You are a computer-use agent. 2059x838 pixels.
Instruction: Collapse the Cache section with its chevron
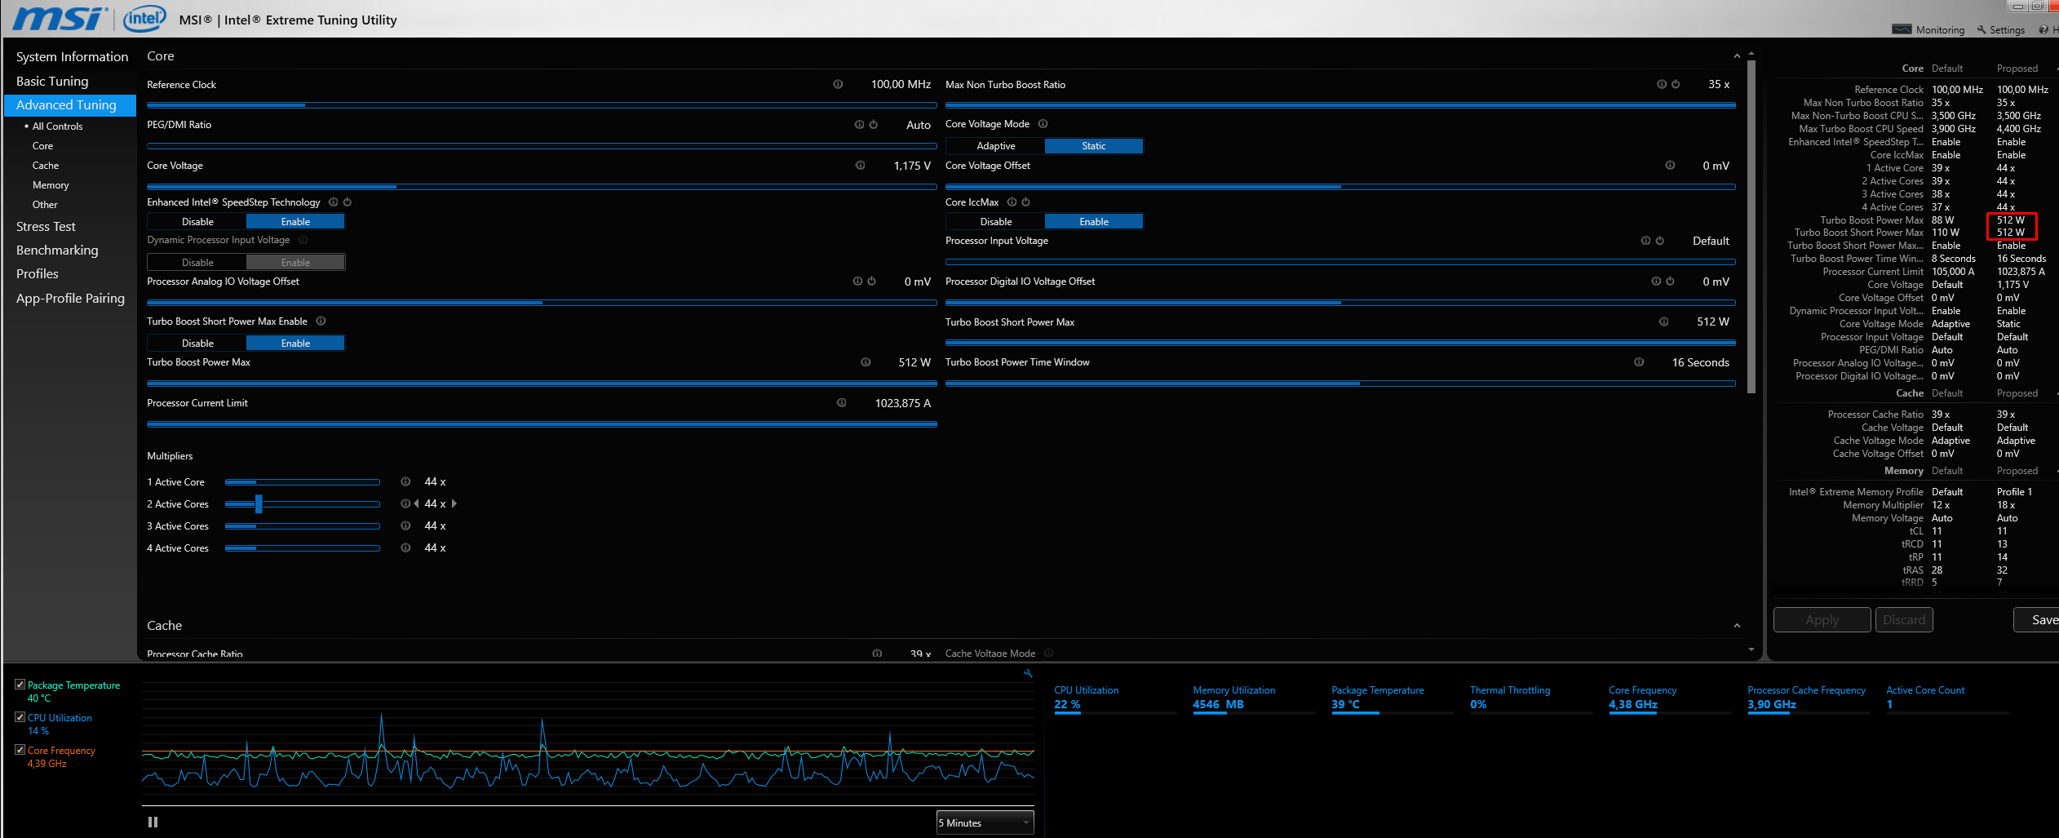pyautogui.click(x=1737, y=626)
